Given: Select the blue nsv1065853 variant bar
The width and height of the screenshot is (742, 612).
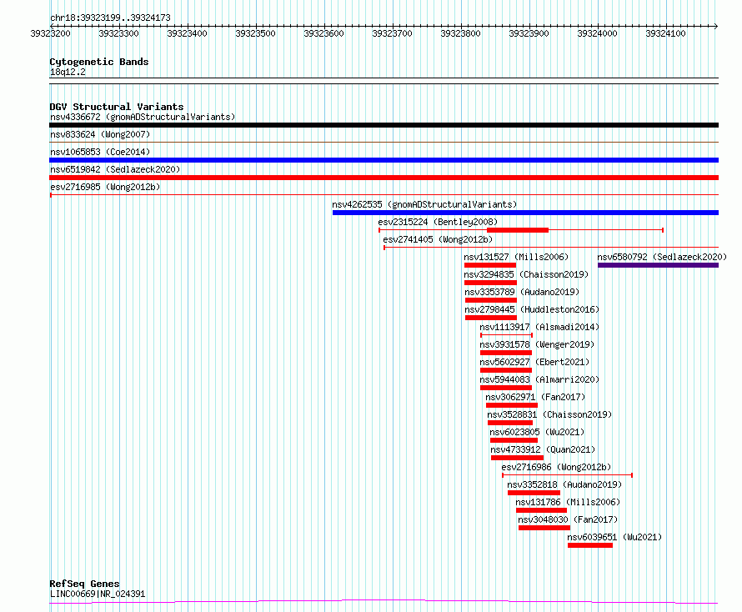Looking at the screenshot, I should [384, 160].
